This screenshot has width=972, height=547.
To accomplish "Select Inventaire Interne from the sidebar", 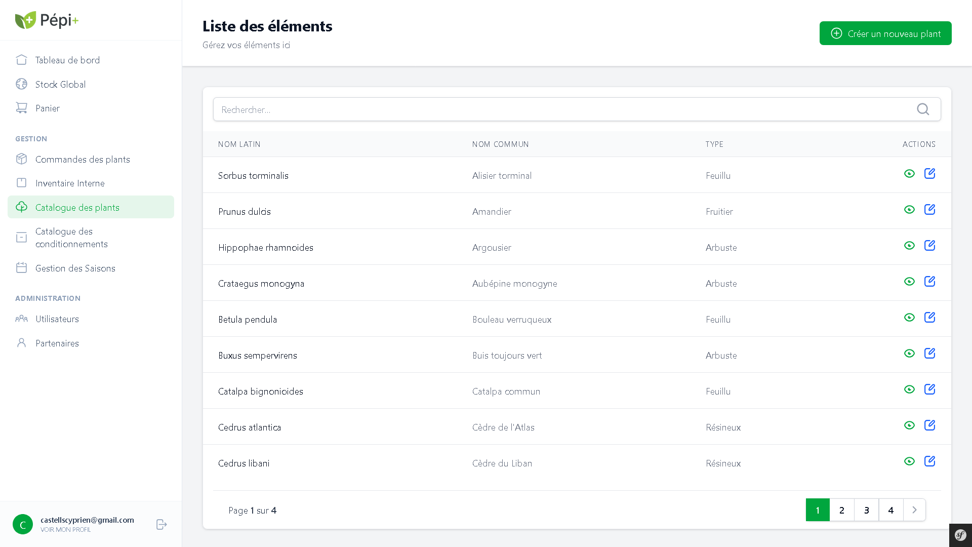I will coord(70,183).
